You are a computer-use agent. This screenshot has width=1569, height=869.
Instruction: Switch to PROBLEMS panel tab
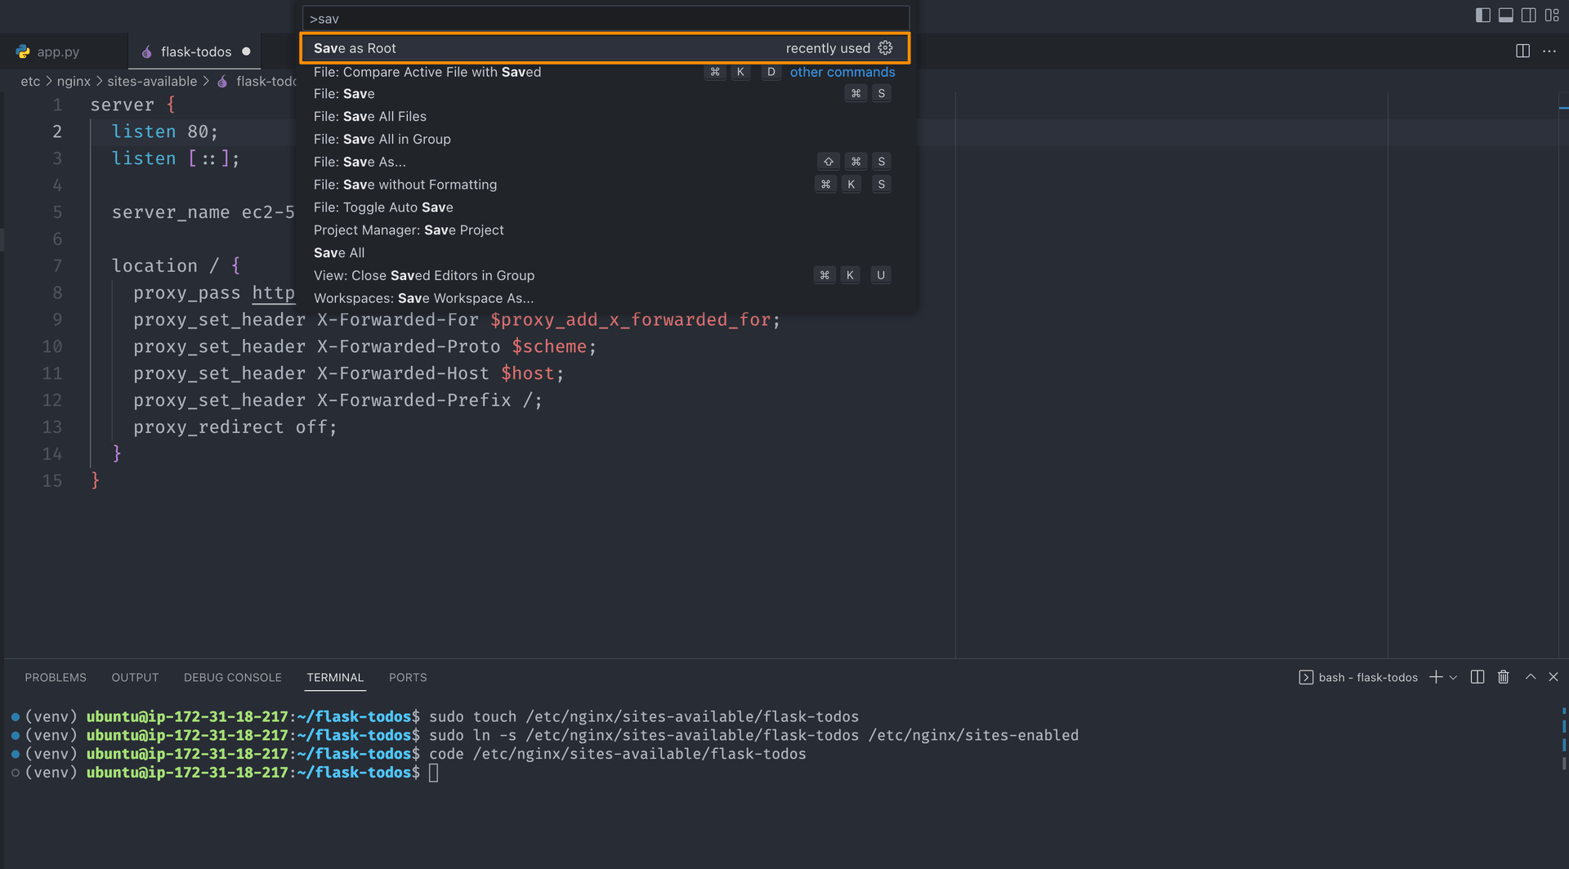click(x=56, y=677)
